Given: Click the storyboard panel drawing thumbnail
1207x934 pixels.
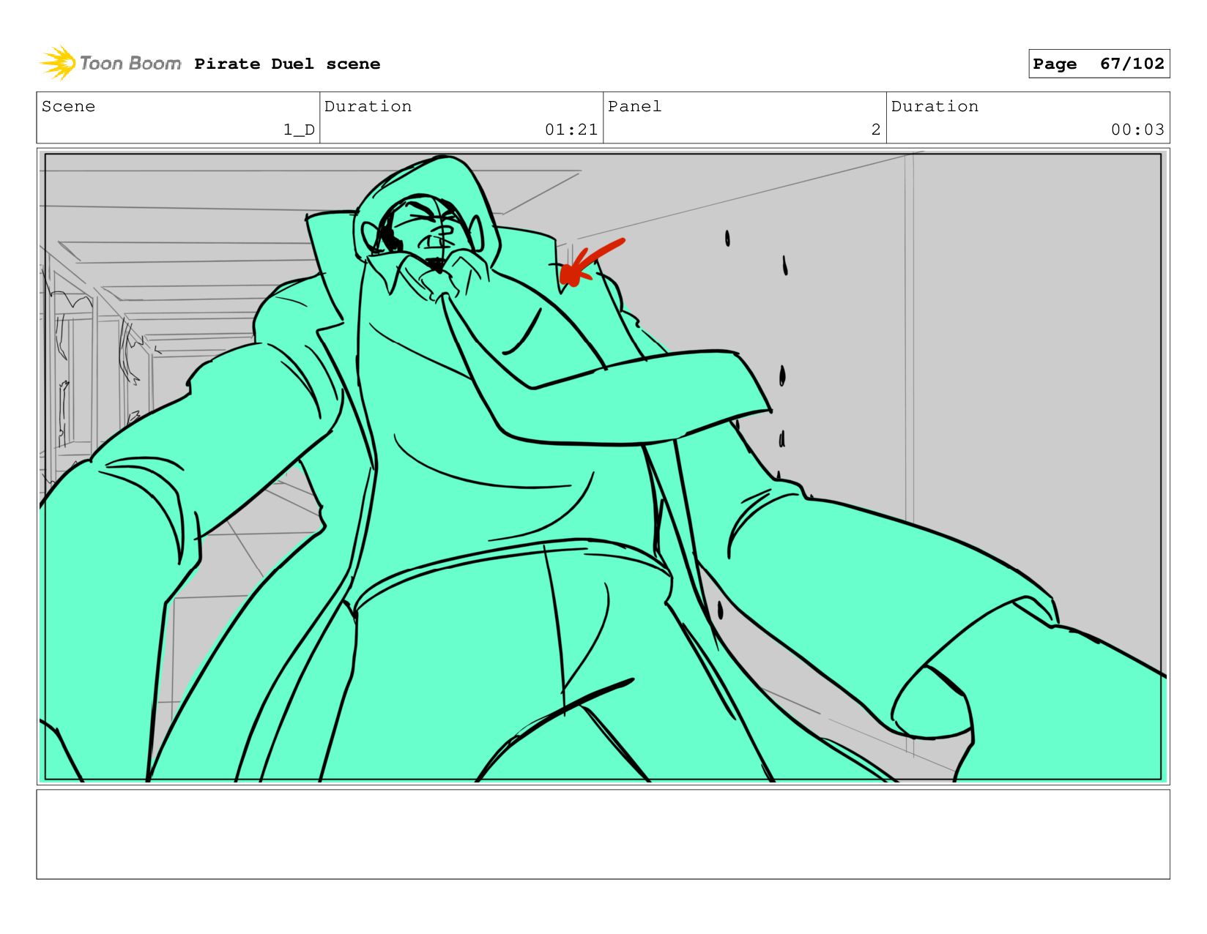Looking at the screenshot, I should [603, 466].
